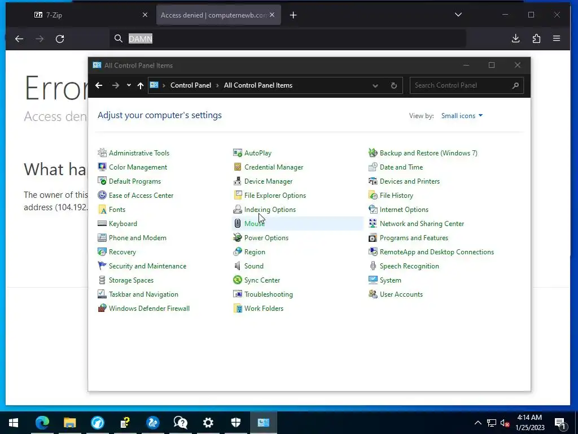The image size is (578, 434).
Task: Click the Device Manager icon
Action: coord(238,181)
